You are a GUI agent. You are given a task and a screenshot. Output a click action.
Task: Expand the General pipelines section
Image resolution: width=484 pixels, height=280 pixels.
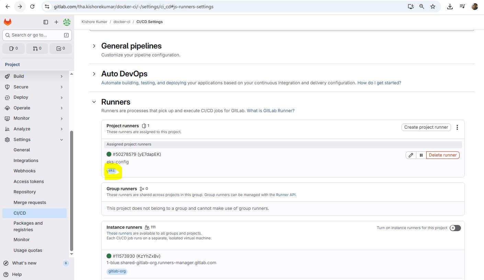(94, 46)
